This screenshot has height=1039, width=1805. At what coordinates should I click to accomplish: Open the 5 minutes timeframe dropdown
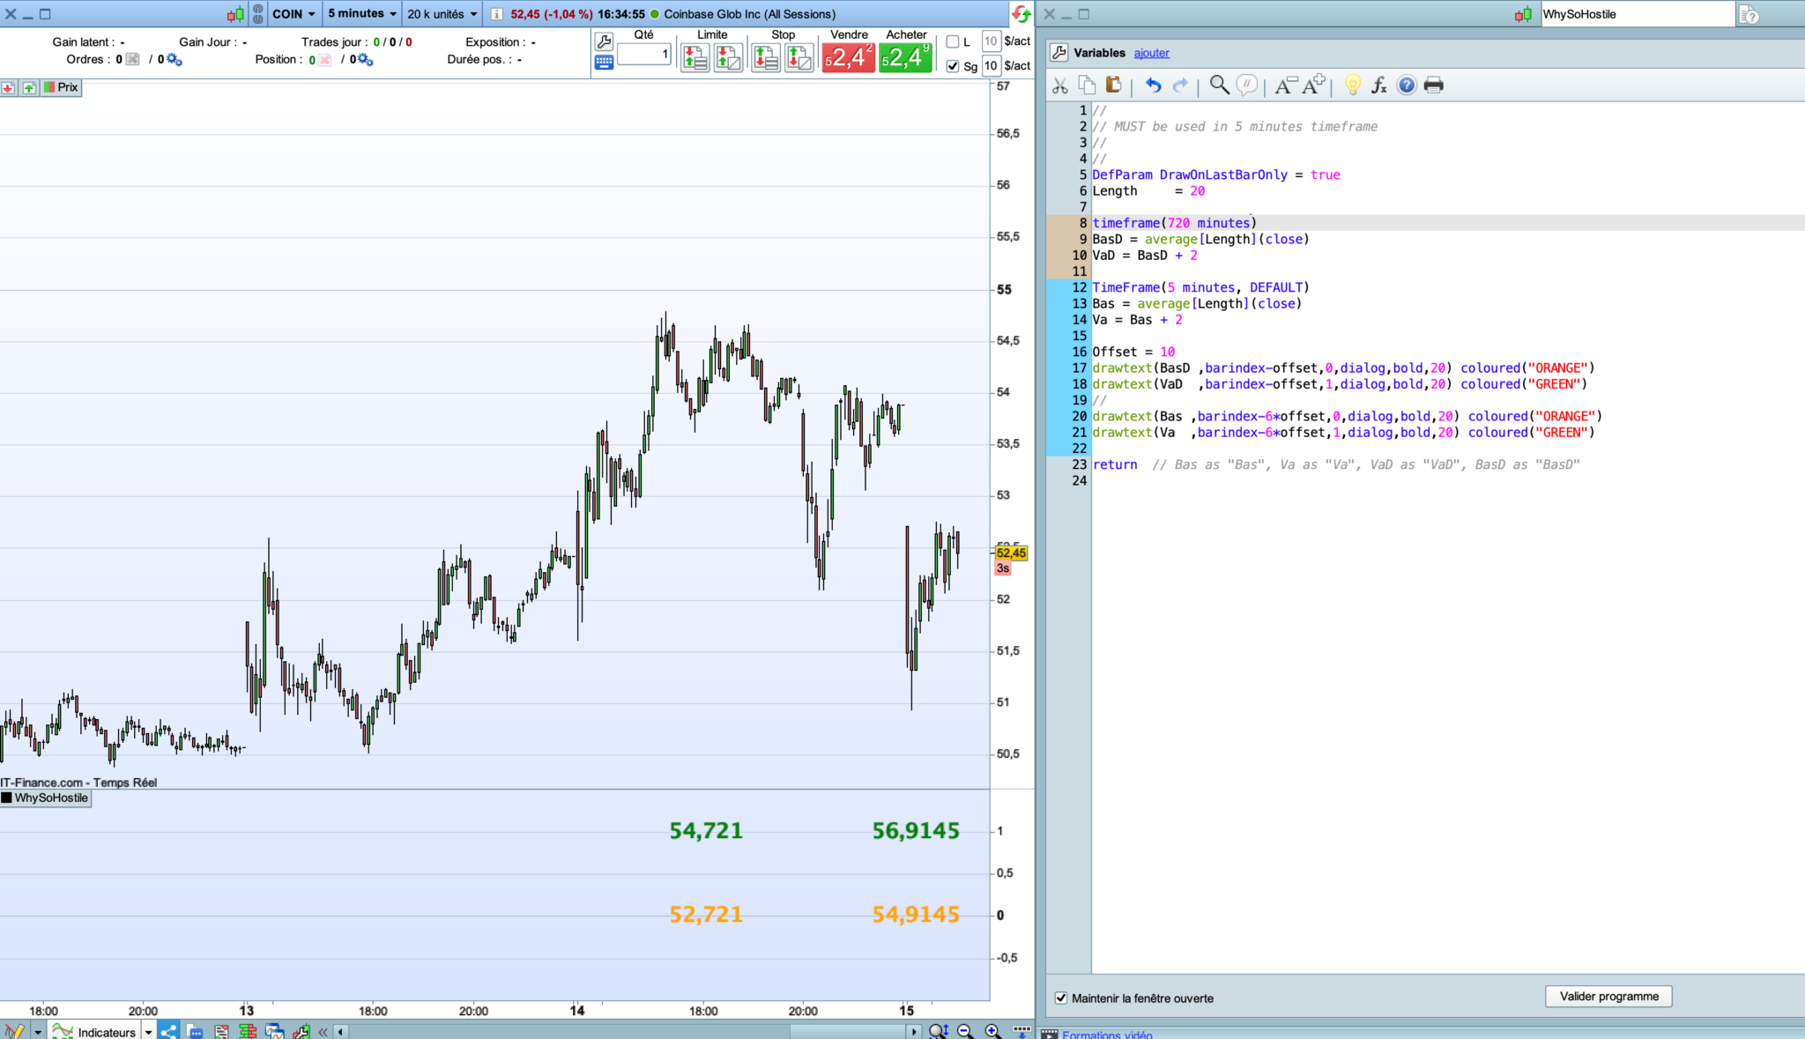tap(362, 14)
